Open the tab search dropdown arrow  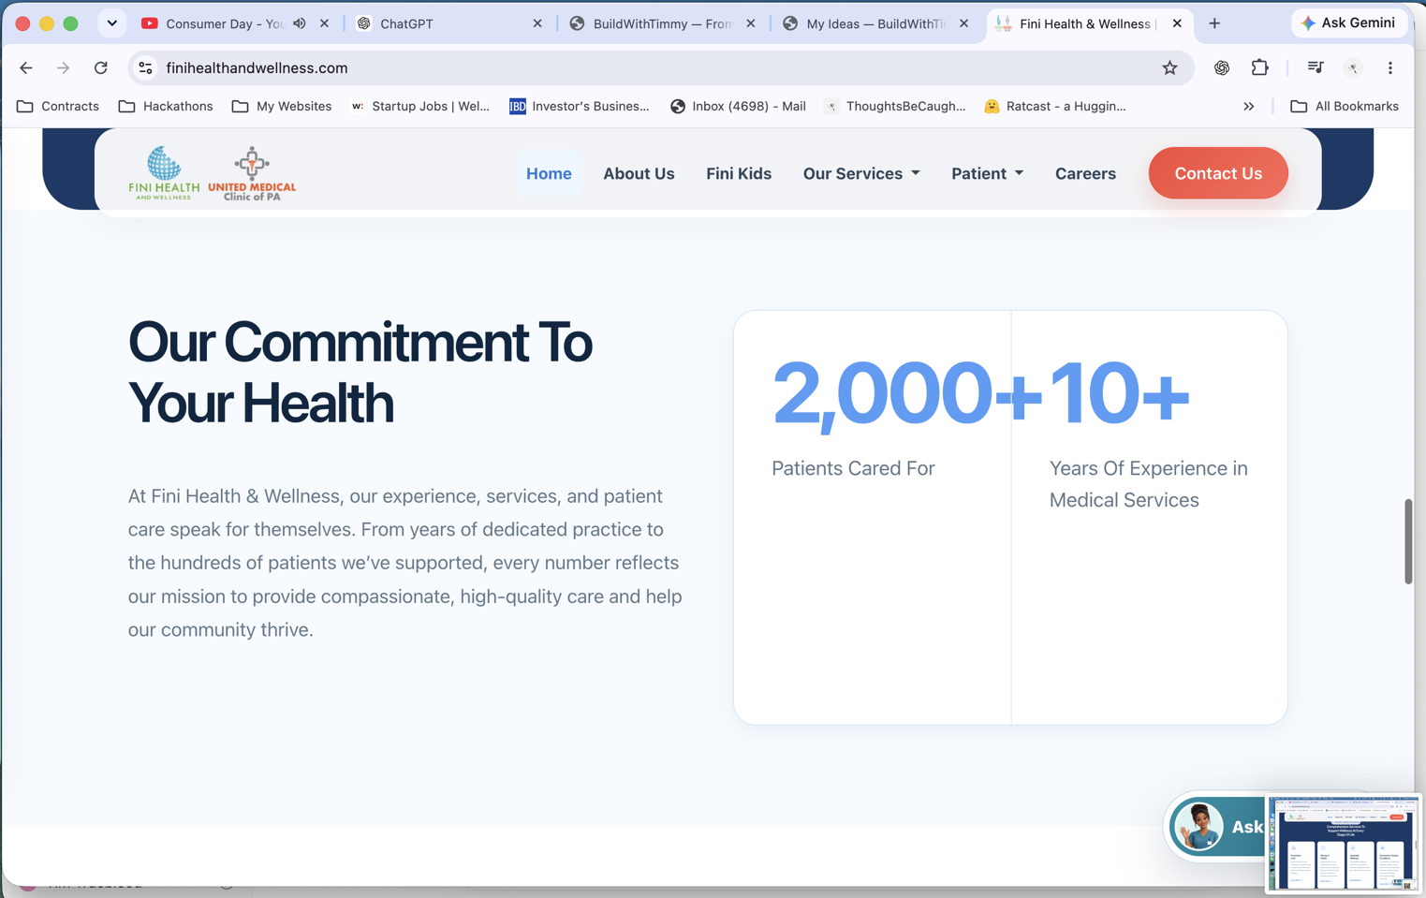tap(112, 23)
